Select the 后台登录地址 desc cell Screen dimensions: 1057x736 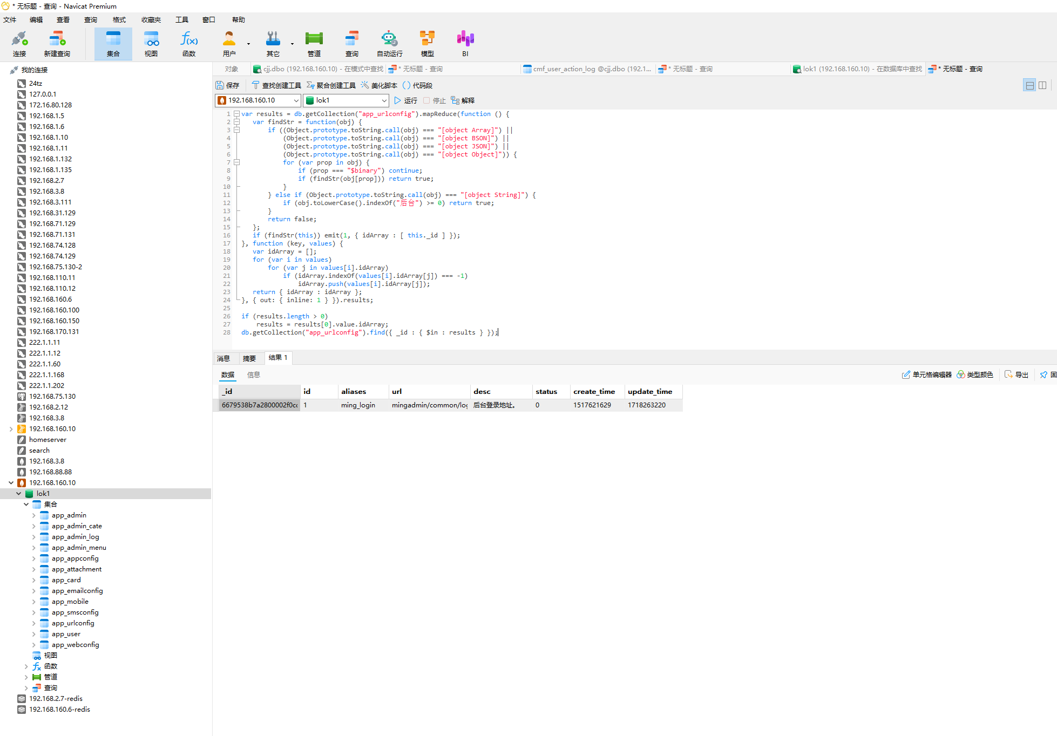501,405
